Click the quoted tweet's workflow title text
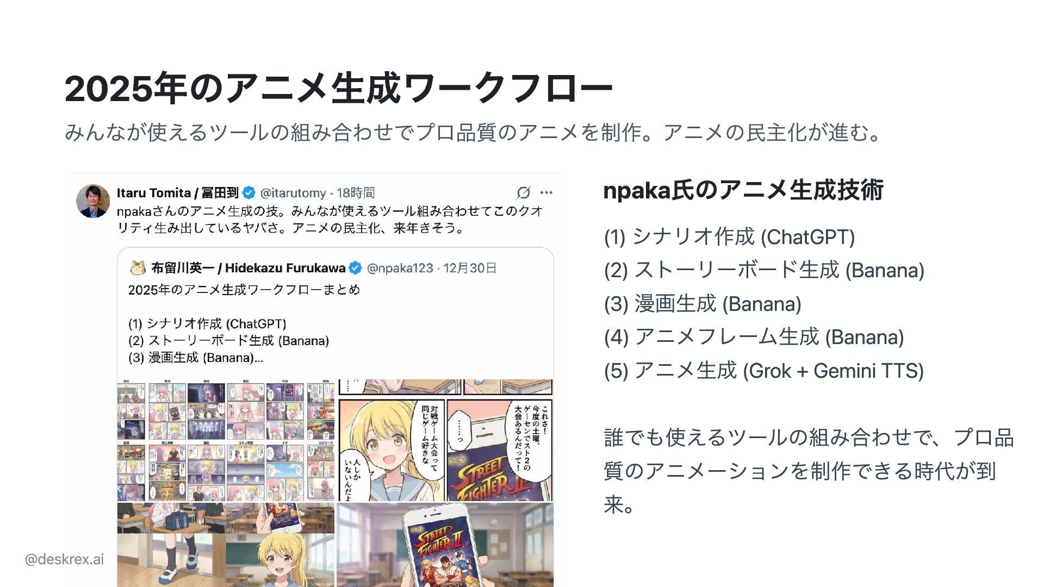 coord(244,290)
